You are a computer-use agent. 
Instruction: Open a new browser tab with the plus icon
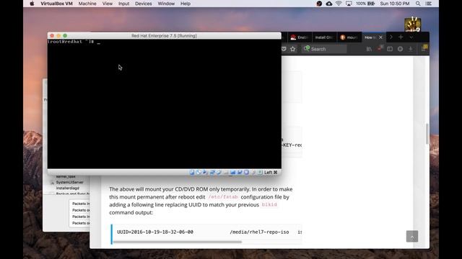pos(401,37)
